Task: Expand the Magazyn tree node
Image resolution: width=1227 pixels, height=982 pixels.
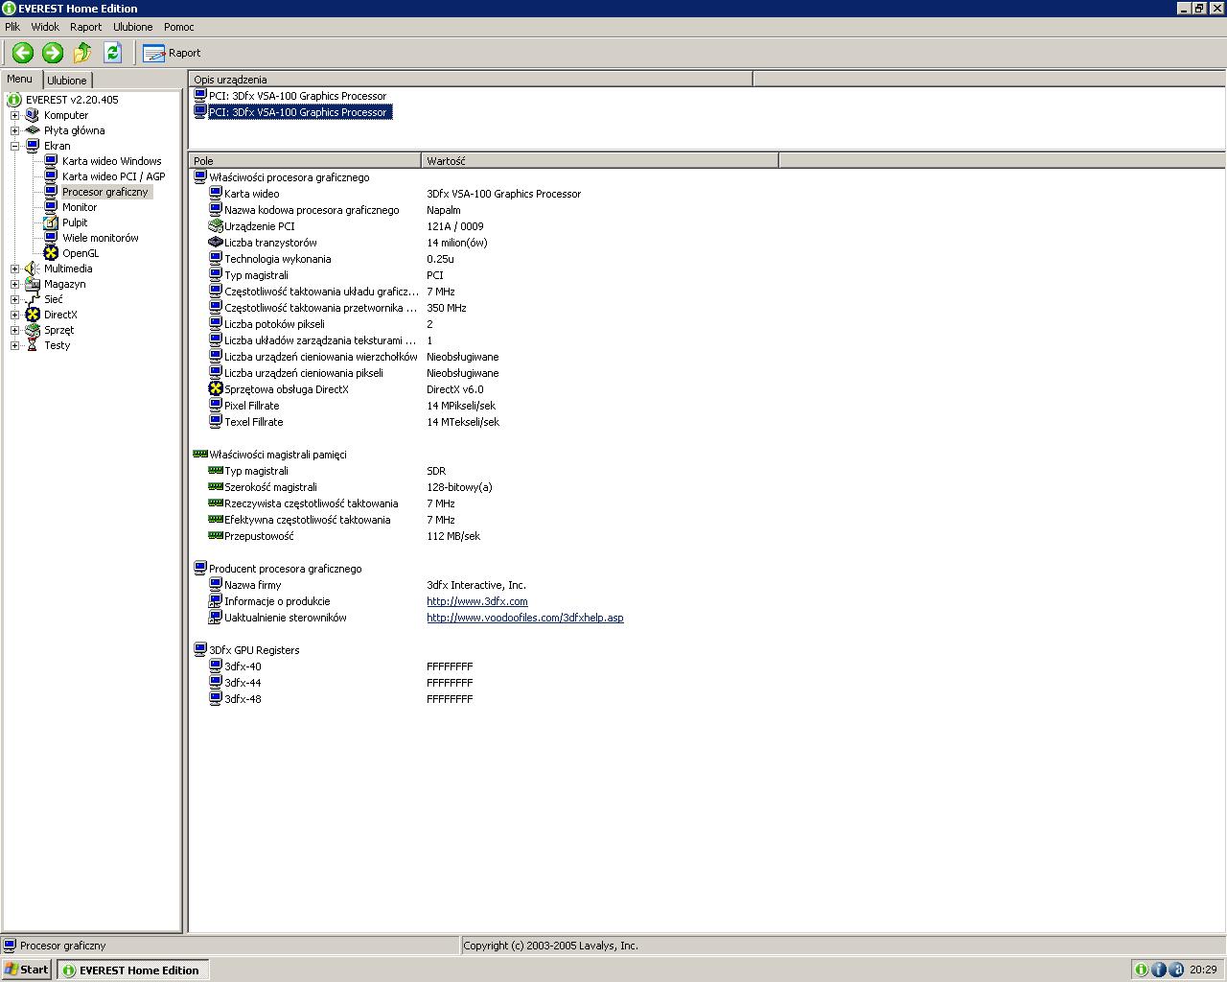Action: coord(15,284)
